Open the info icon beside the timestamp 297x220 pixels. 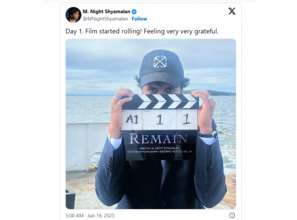click(232, 215)
